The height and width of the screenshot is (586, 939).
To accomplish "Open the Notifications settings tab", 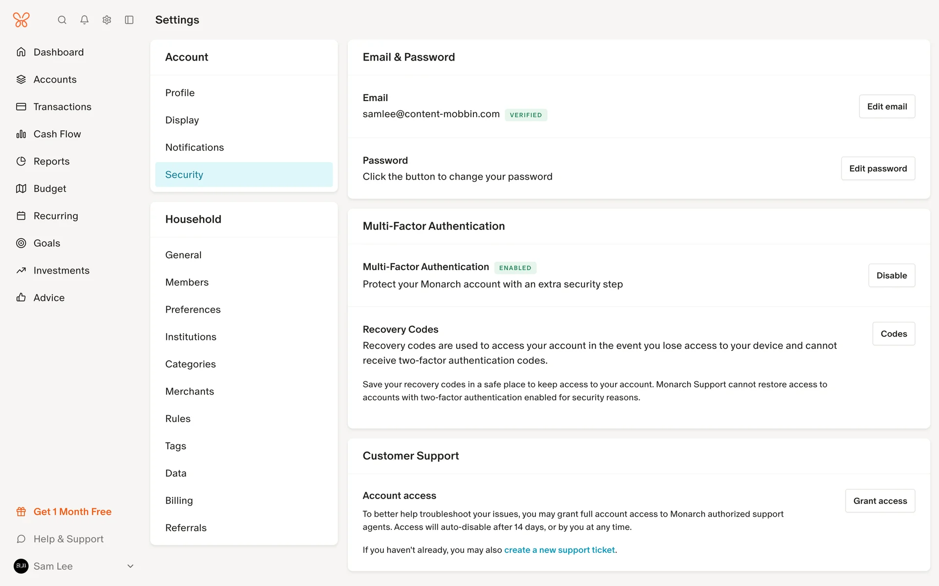I will (x=194, y=147).
